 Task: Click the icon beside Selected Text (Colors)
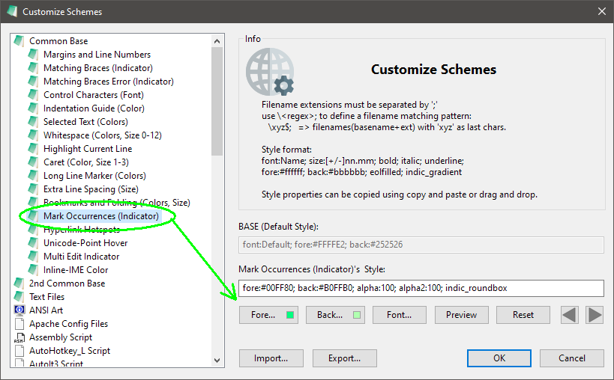[33, 121]
